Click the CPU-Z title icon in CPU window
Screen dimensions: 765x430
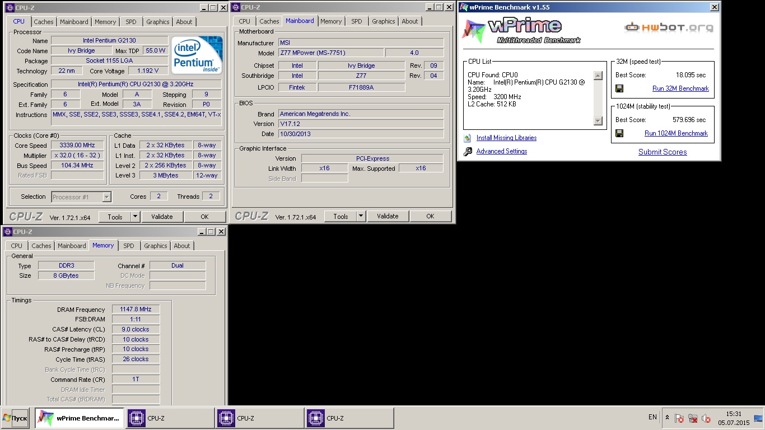click(x=10, y=7)
